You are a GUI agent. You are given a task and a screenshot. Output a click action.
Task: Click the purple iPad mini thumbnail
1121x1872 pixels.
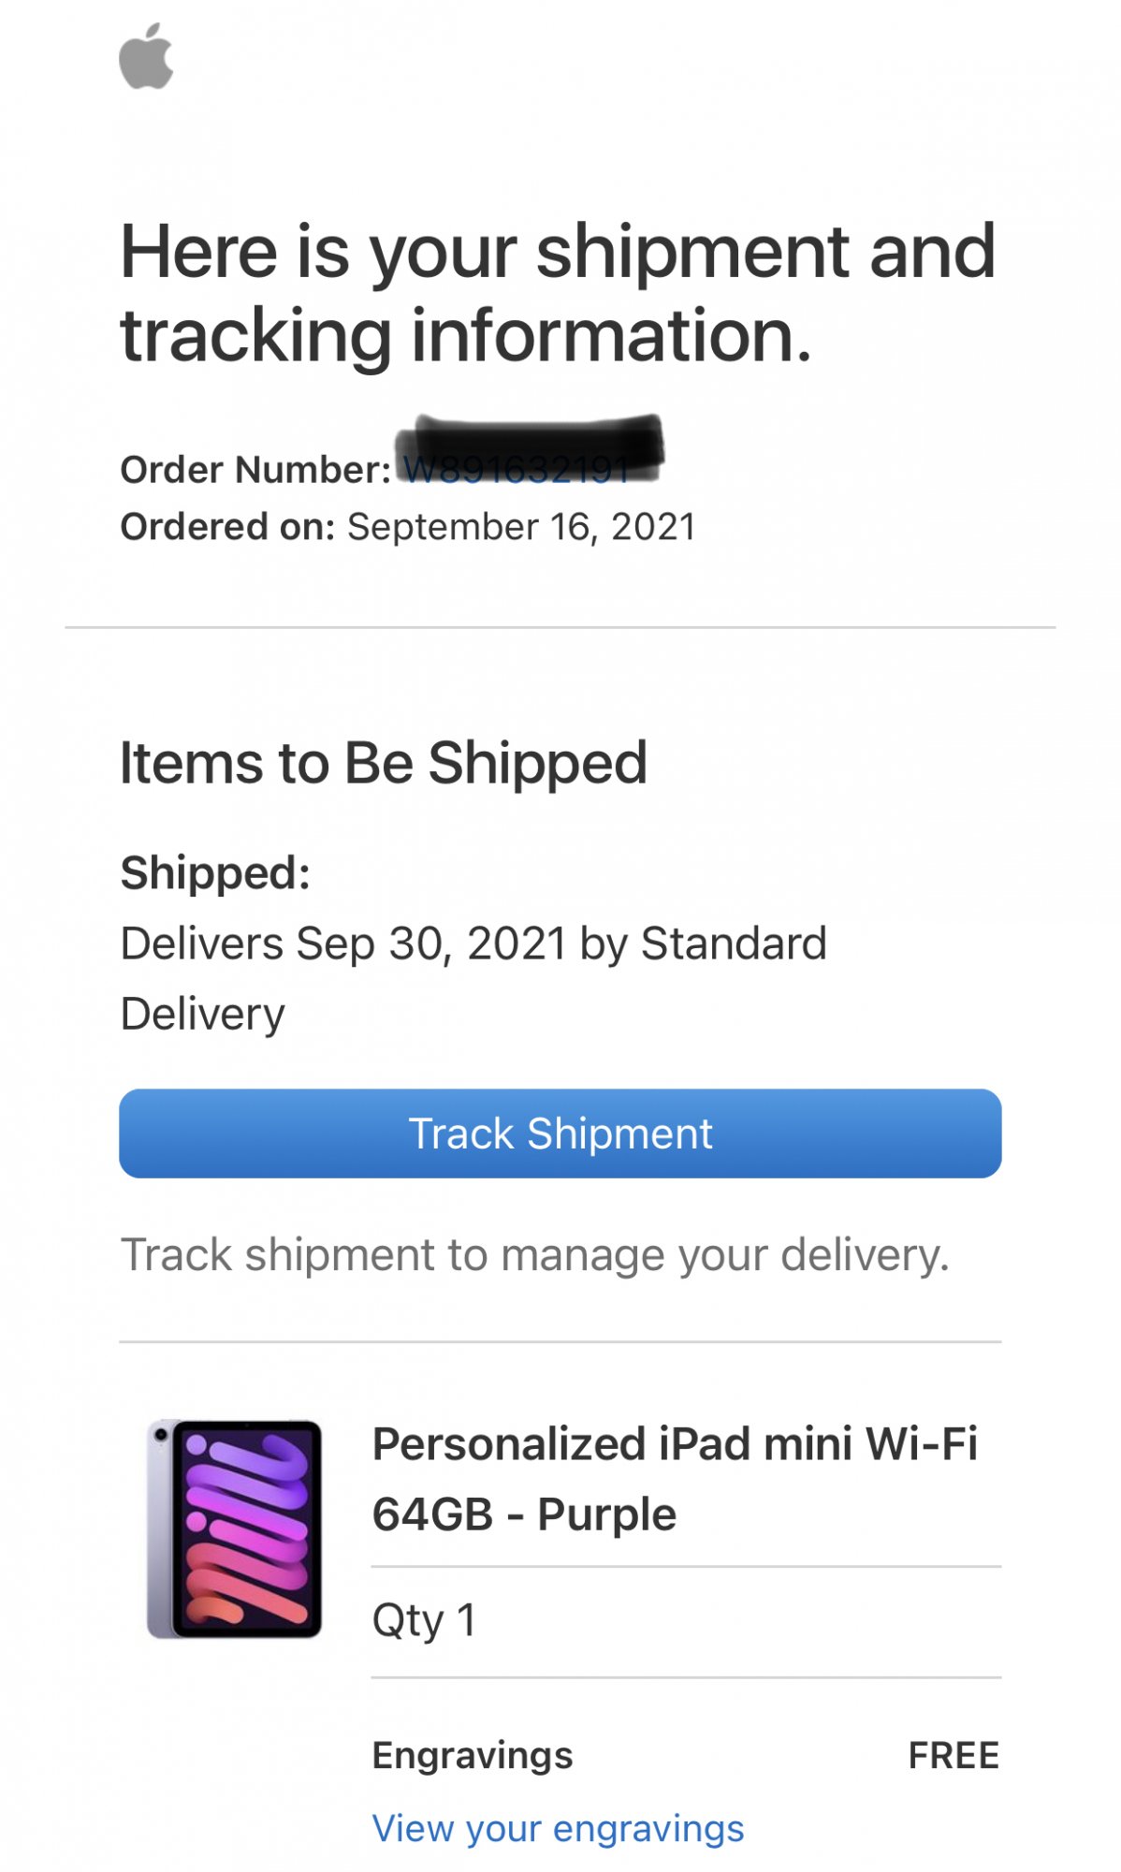(234, 1528)
